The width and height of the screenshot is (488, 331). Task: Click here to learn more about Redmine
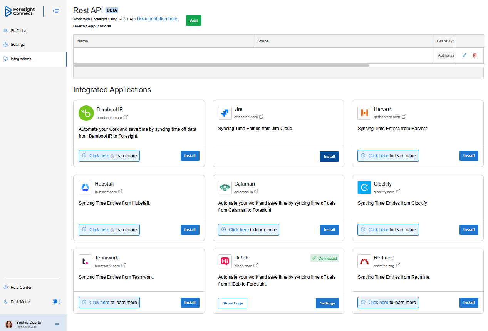(x=388, y=303)
